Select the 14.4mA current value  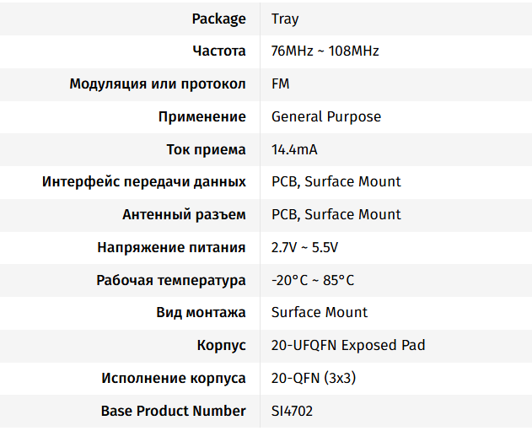(x=294, y=149)
